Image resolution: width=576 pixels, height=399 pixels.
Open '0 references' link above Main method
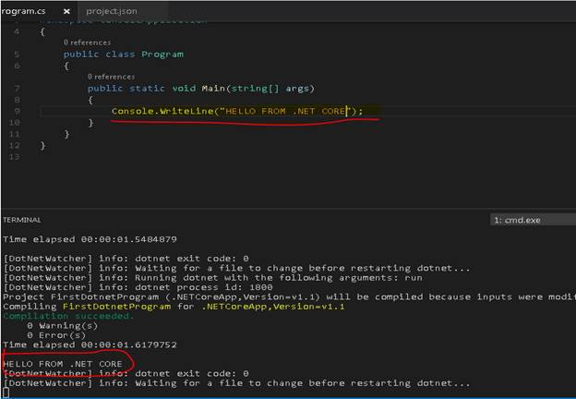[x=112, y=77]
